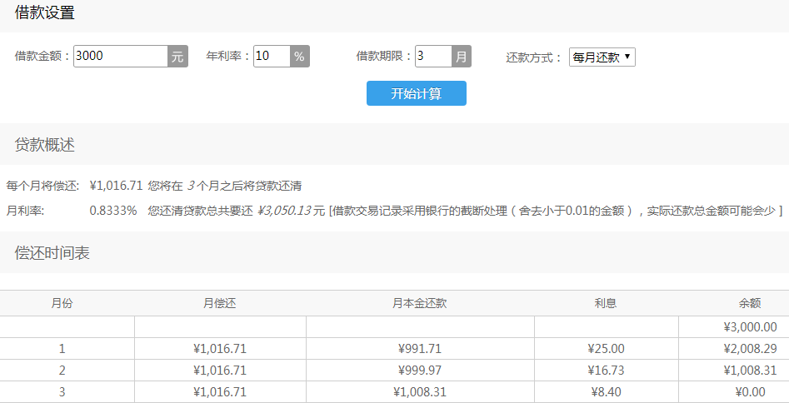This screenshot has width=789, height=403.
Task: Click the balance ¥2,008.29 cell
Action: click(x=750, y=349)
